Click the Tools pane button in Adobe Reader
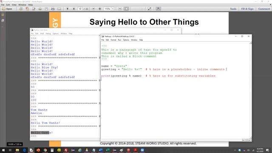 tap(233, 9)
